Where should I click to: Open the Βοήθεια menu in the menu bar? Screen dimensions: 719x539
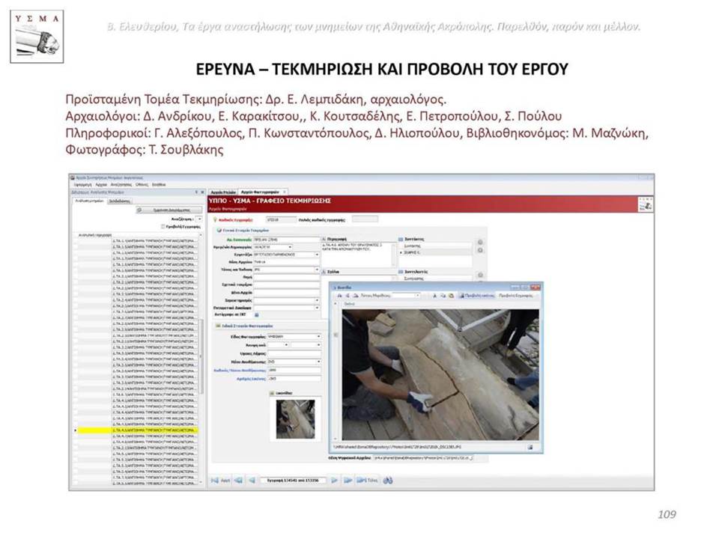(x=159, y=185)
